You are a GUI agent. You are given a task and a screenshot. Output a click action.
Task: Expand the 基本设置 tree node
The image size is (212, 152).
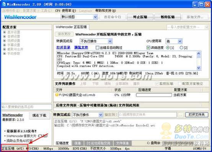tap(5, 32)
